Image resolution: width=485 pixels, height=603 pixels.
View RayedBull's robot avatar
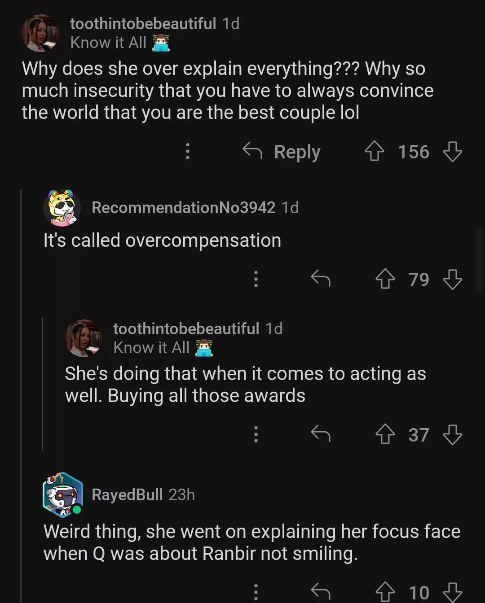pos(63,494)
